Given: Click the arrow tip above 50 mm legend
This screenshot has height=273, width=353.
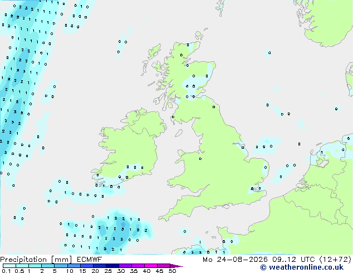Looking at the screenshot, I should tap(176, 266).
